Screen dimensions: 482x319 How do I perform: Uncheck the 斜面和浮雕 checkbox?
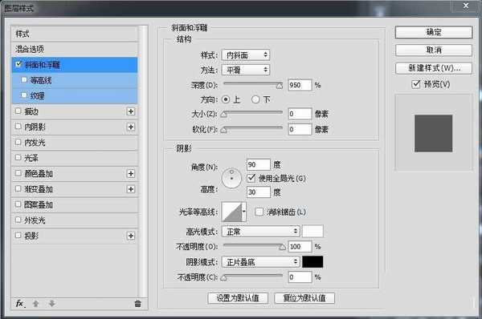18,64
